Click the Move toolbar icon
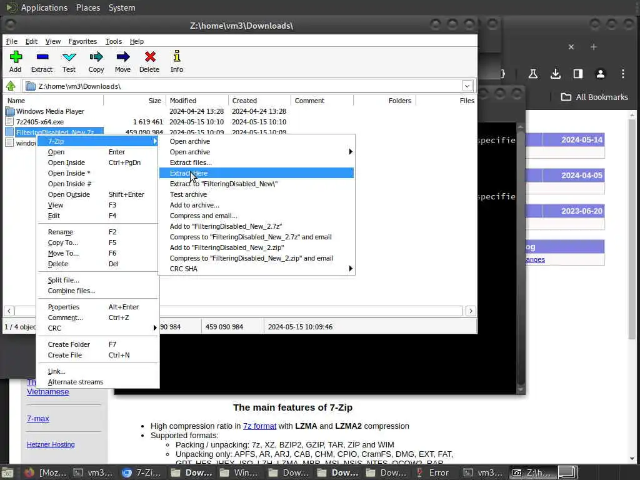The height and width of the screenshot is (480, 640). click(x=123, y=57)
